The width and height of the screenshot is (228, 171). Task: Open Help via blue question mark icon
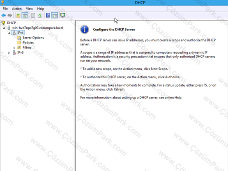(x=48, y=15)
